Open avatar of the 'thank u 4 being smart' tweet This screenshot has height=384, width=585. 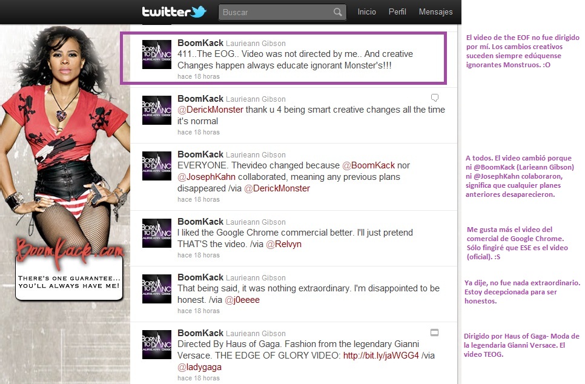tap(157, 110)
